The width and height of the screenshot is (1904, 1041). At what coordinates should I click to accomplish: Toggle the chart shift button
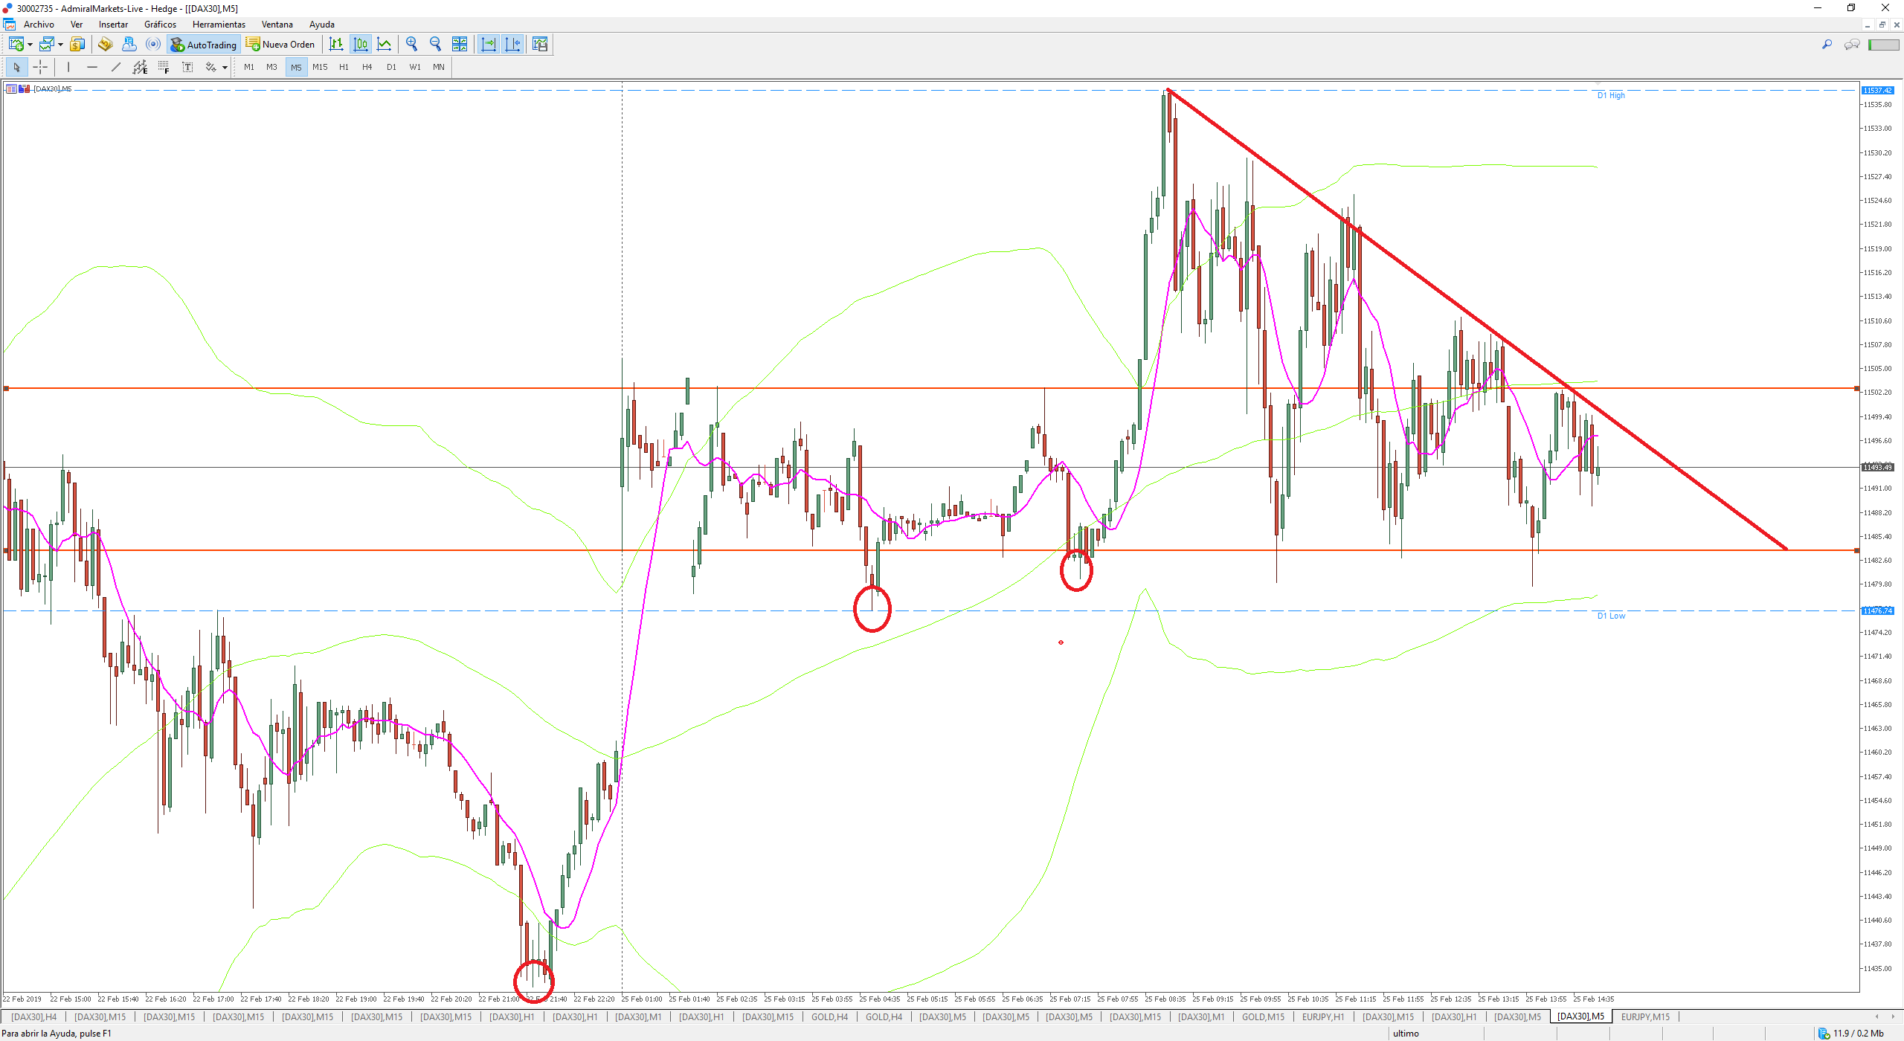coord(512,45)
